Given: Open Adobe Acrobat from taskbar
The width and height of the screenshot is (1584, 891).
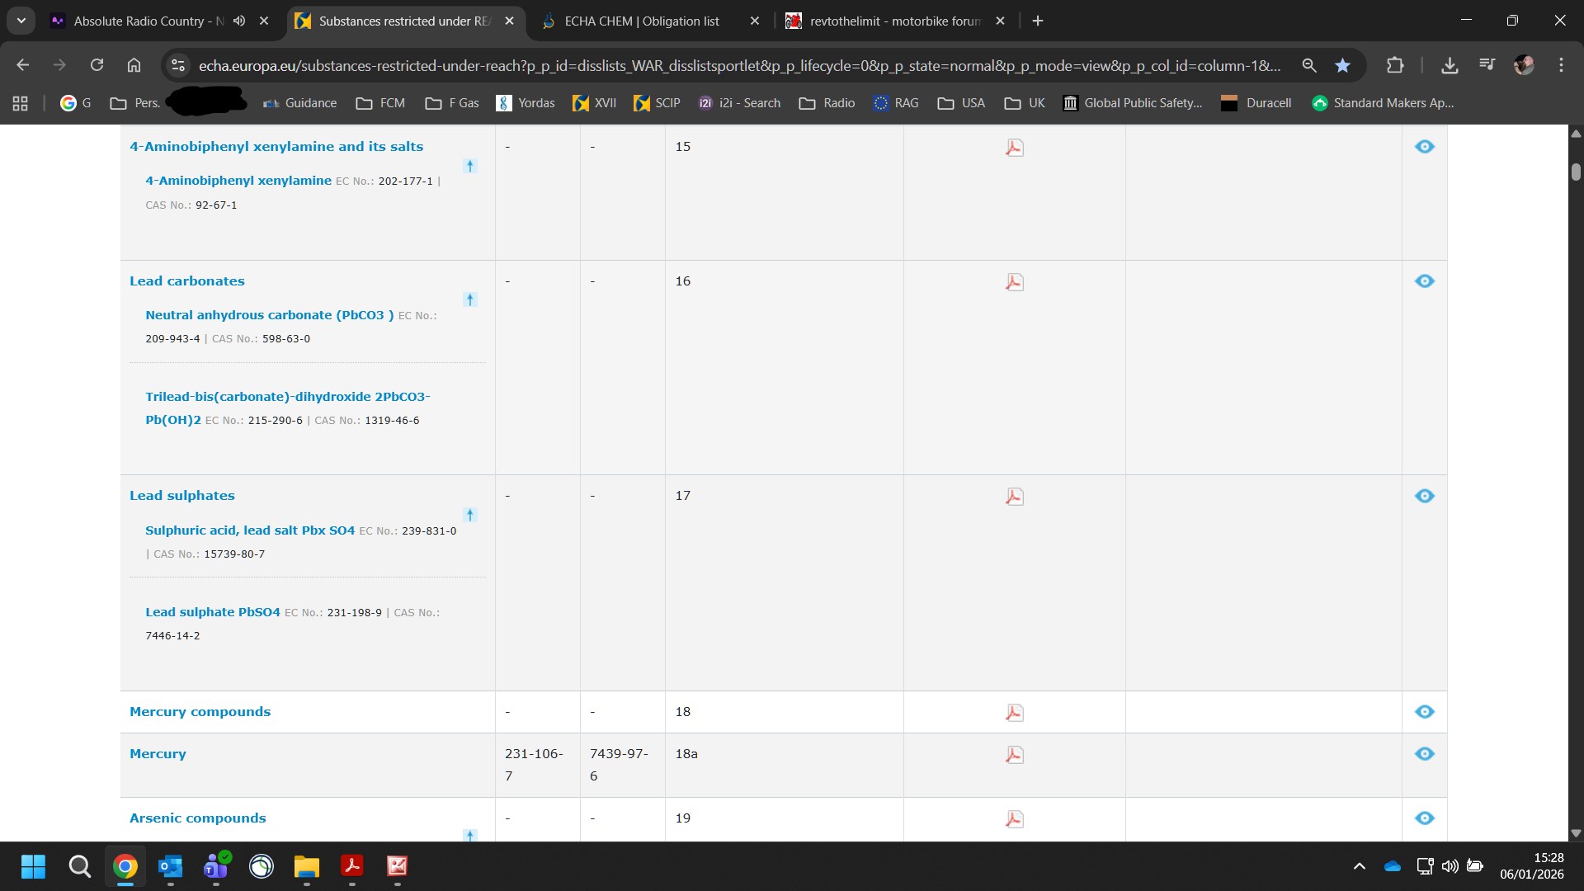Looking at the screenshot, I should [x=352, y=866].
